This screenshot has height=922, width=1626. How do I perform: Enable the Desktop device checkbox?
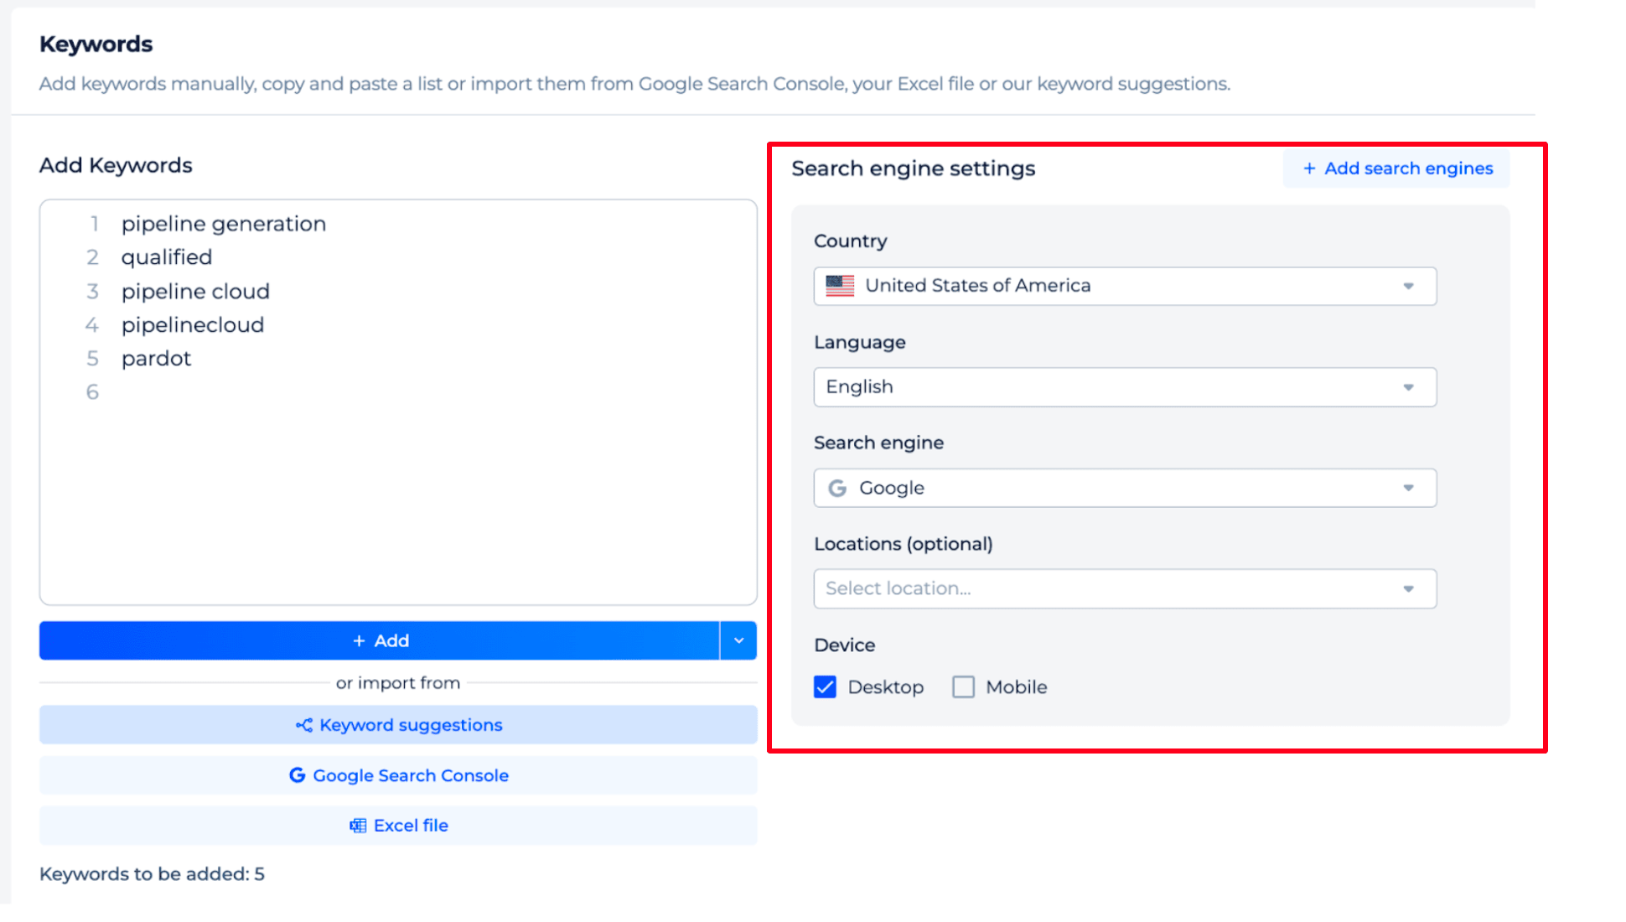[x=826, y=686]
